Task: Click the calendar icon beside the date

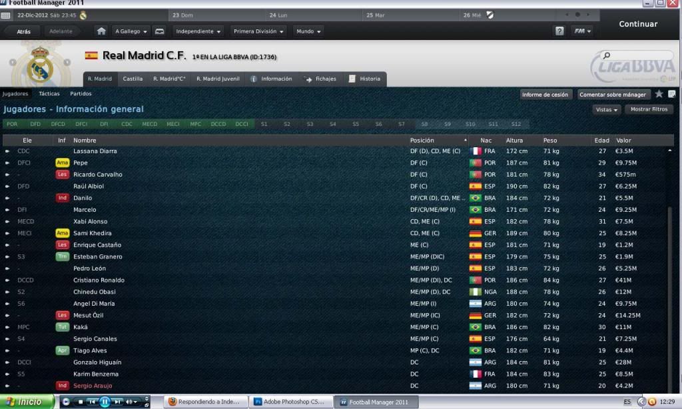Action: [5, 15]
